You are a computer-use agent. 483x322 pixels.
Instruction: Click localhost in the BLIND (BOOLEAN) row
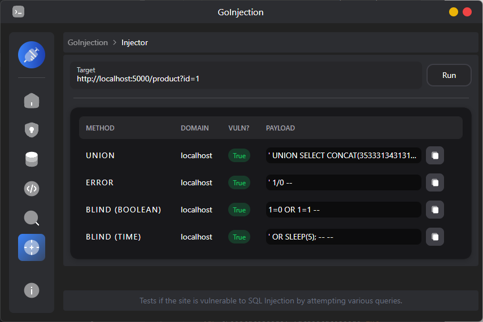196,210
